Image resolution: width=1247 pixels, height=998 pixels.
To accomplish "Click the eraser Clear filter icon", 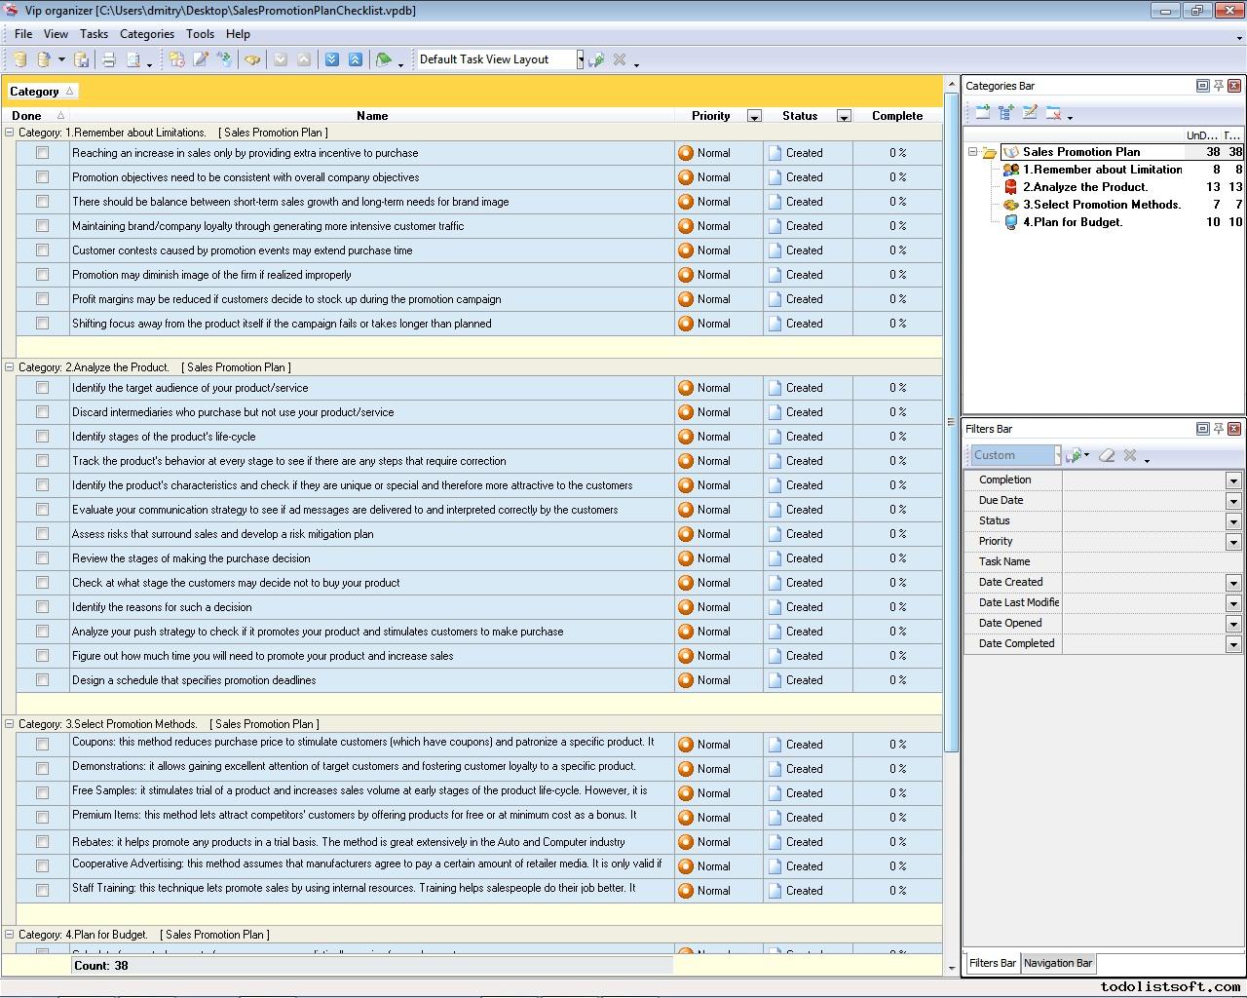I will click(x=1107, y=455).
